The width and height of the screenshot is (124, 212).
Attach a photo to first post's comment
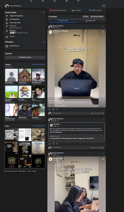[x=98, y=113]
